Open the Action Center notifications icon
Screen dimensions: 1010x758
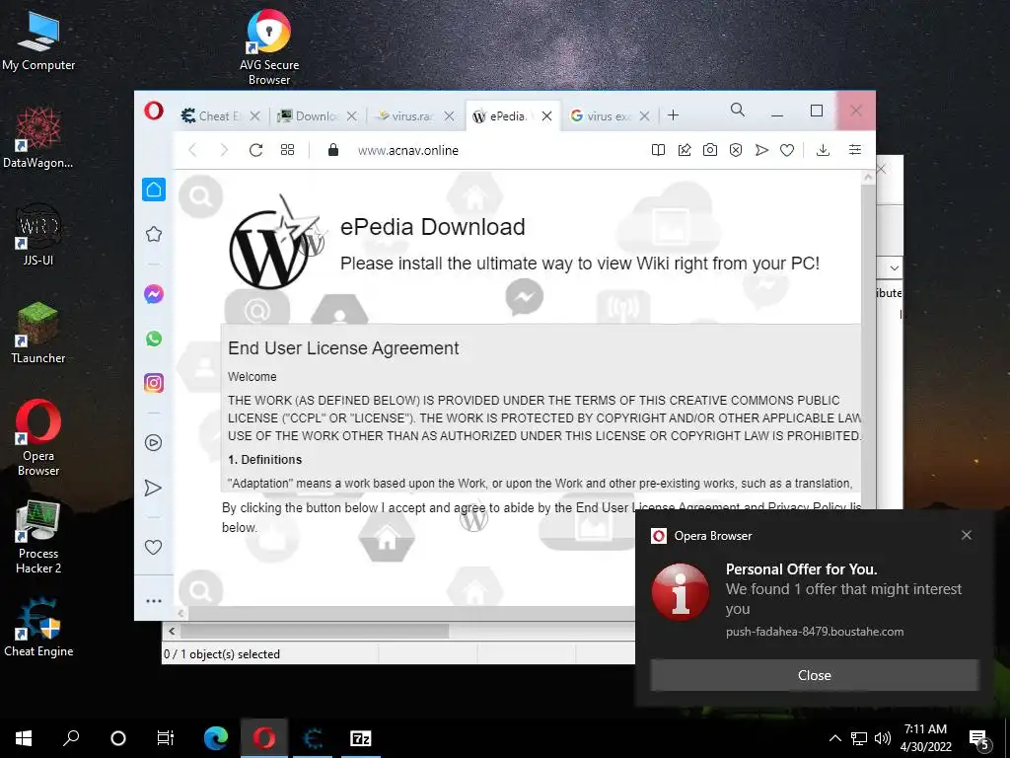click(979, 738)
